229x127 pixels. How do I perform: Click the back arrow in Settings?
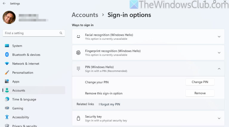pos(4,3)
